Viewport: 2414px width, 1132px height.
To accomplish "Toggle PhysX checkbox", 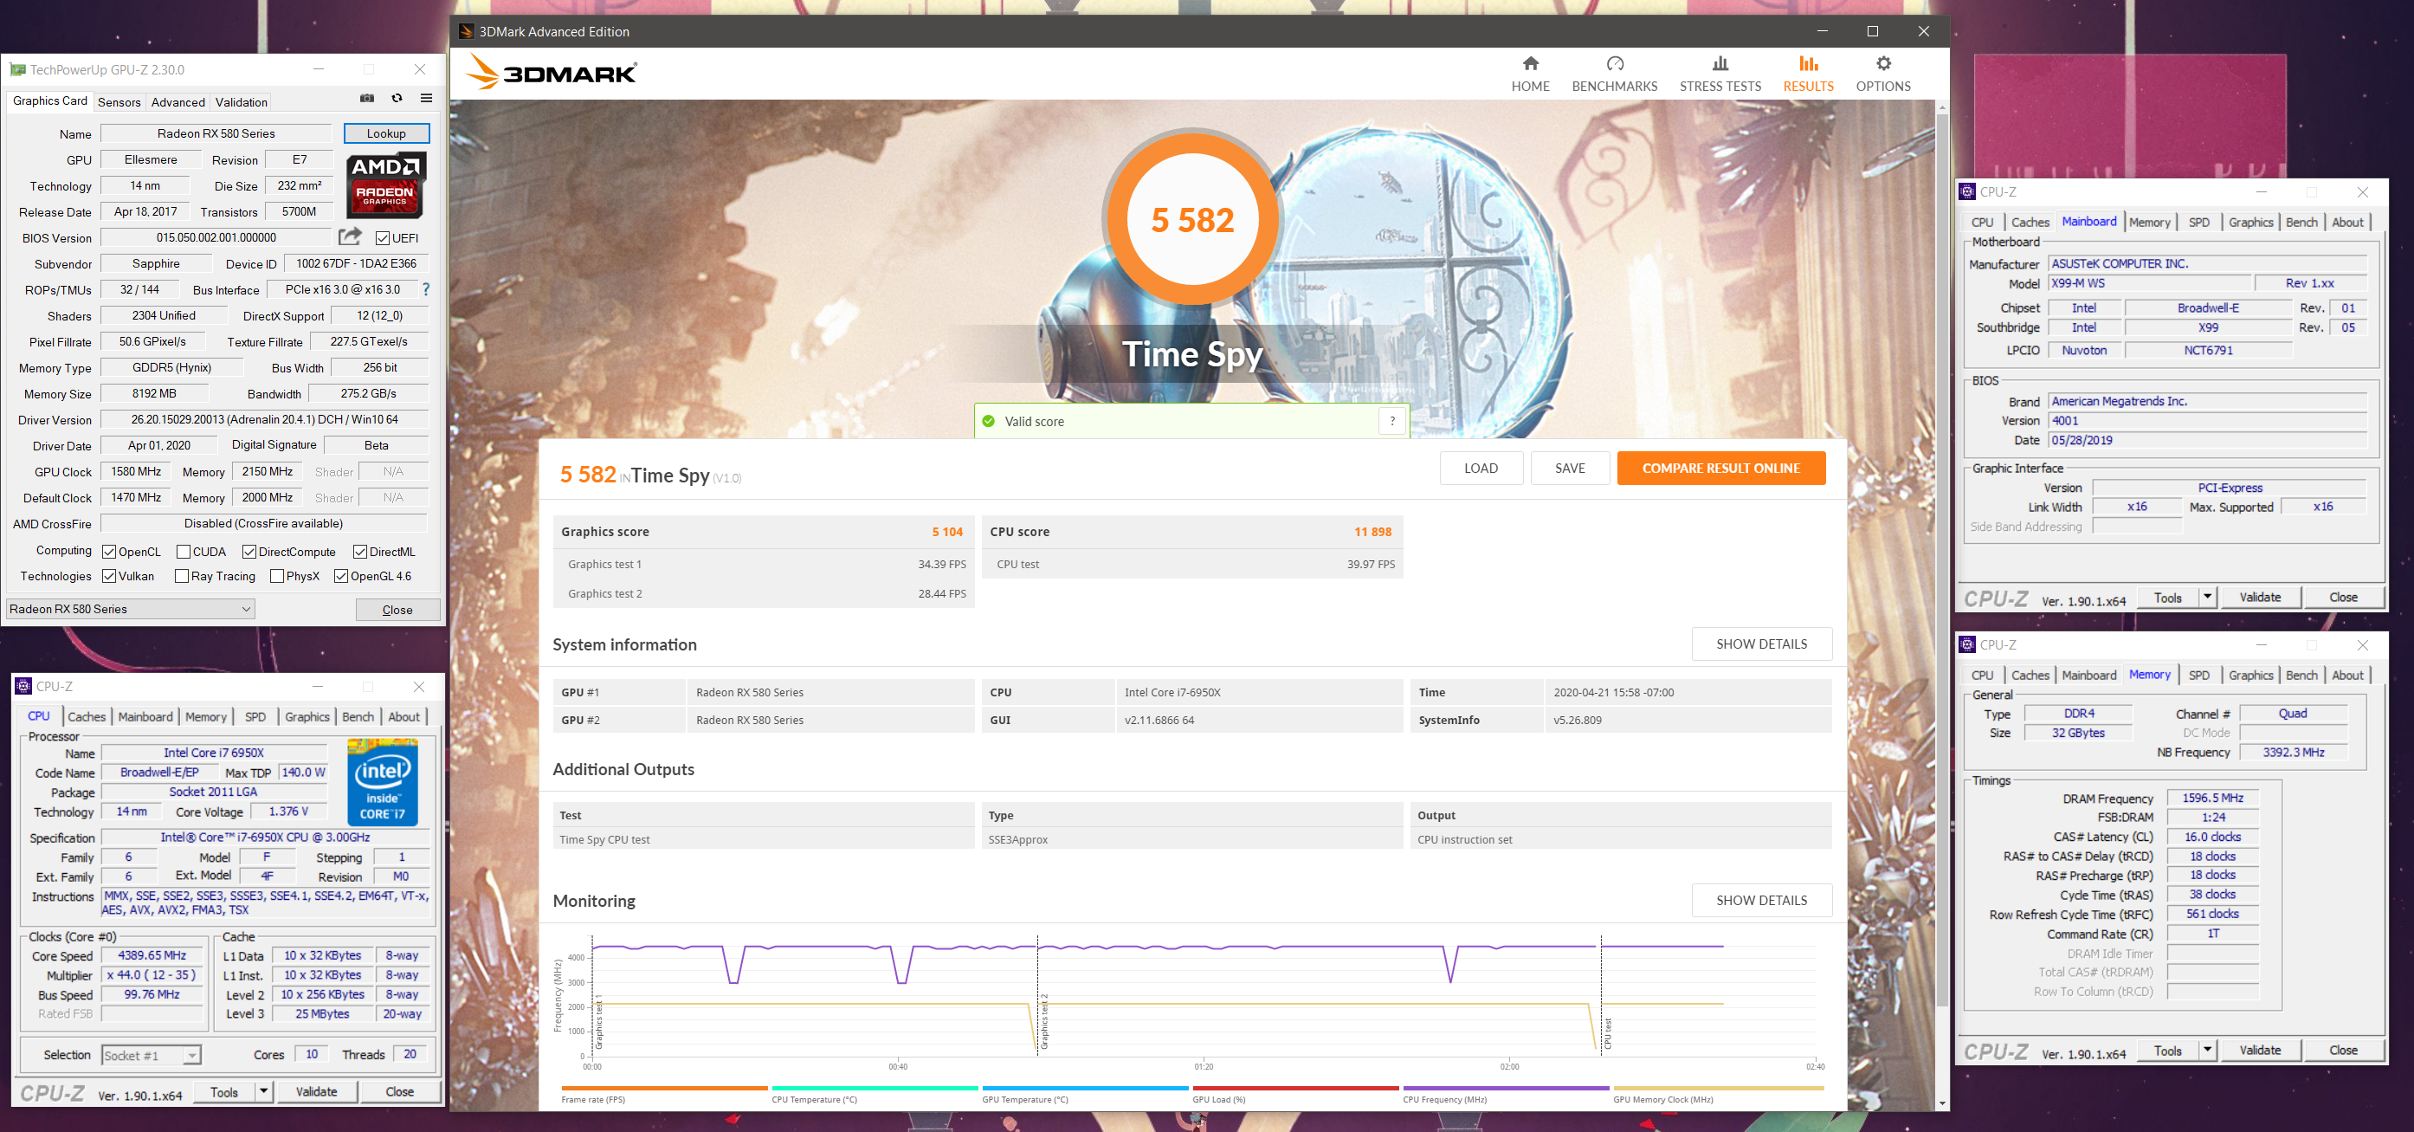I will pos(276,576).
